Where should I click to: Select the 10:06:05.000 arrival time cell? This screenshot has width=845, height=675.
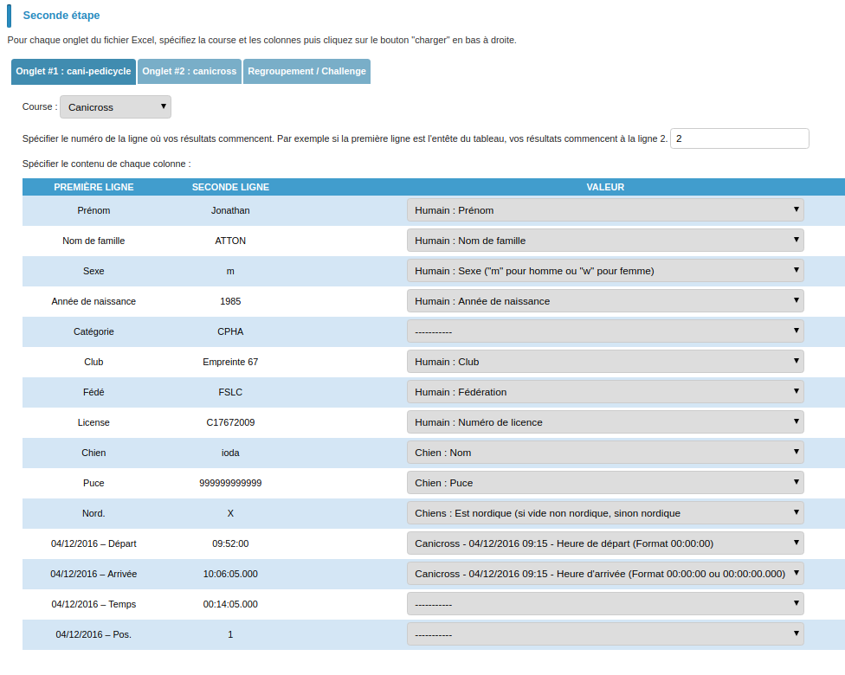230,575
